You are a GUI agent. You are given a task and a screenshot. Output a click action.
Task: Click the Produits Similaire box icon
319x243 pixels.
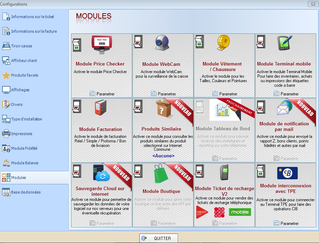coord(164,108)
